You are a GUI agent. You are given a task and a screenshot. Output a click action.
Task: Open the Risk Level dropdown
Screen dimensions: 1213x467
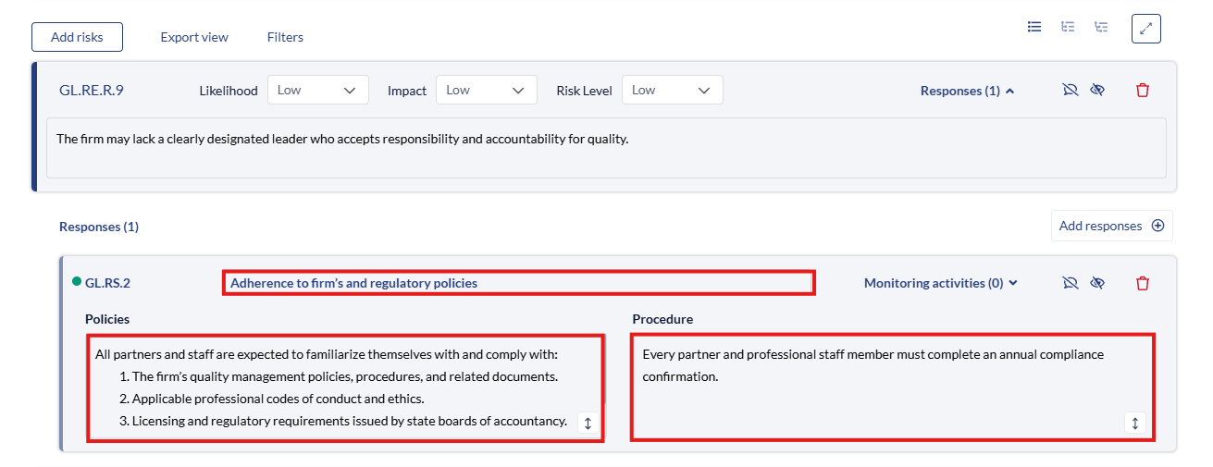pos(672,91)
